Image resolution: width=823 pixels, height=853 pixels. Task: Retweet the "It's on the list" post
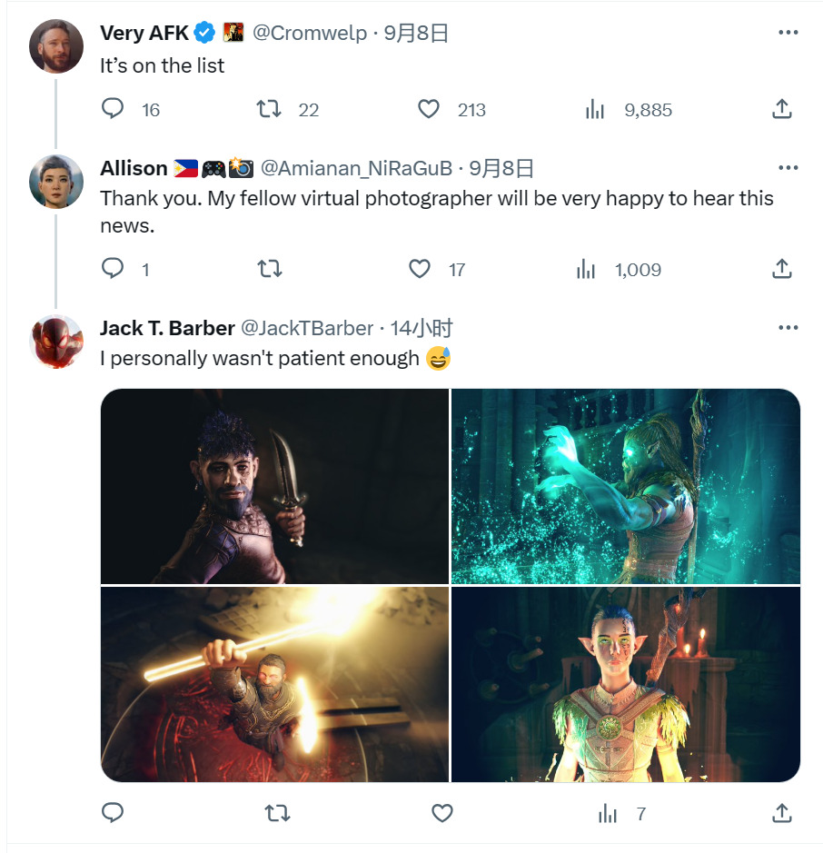pyautogui.click(x=269, y=109)
